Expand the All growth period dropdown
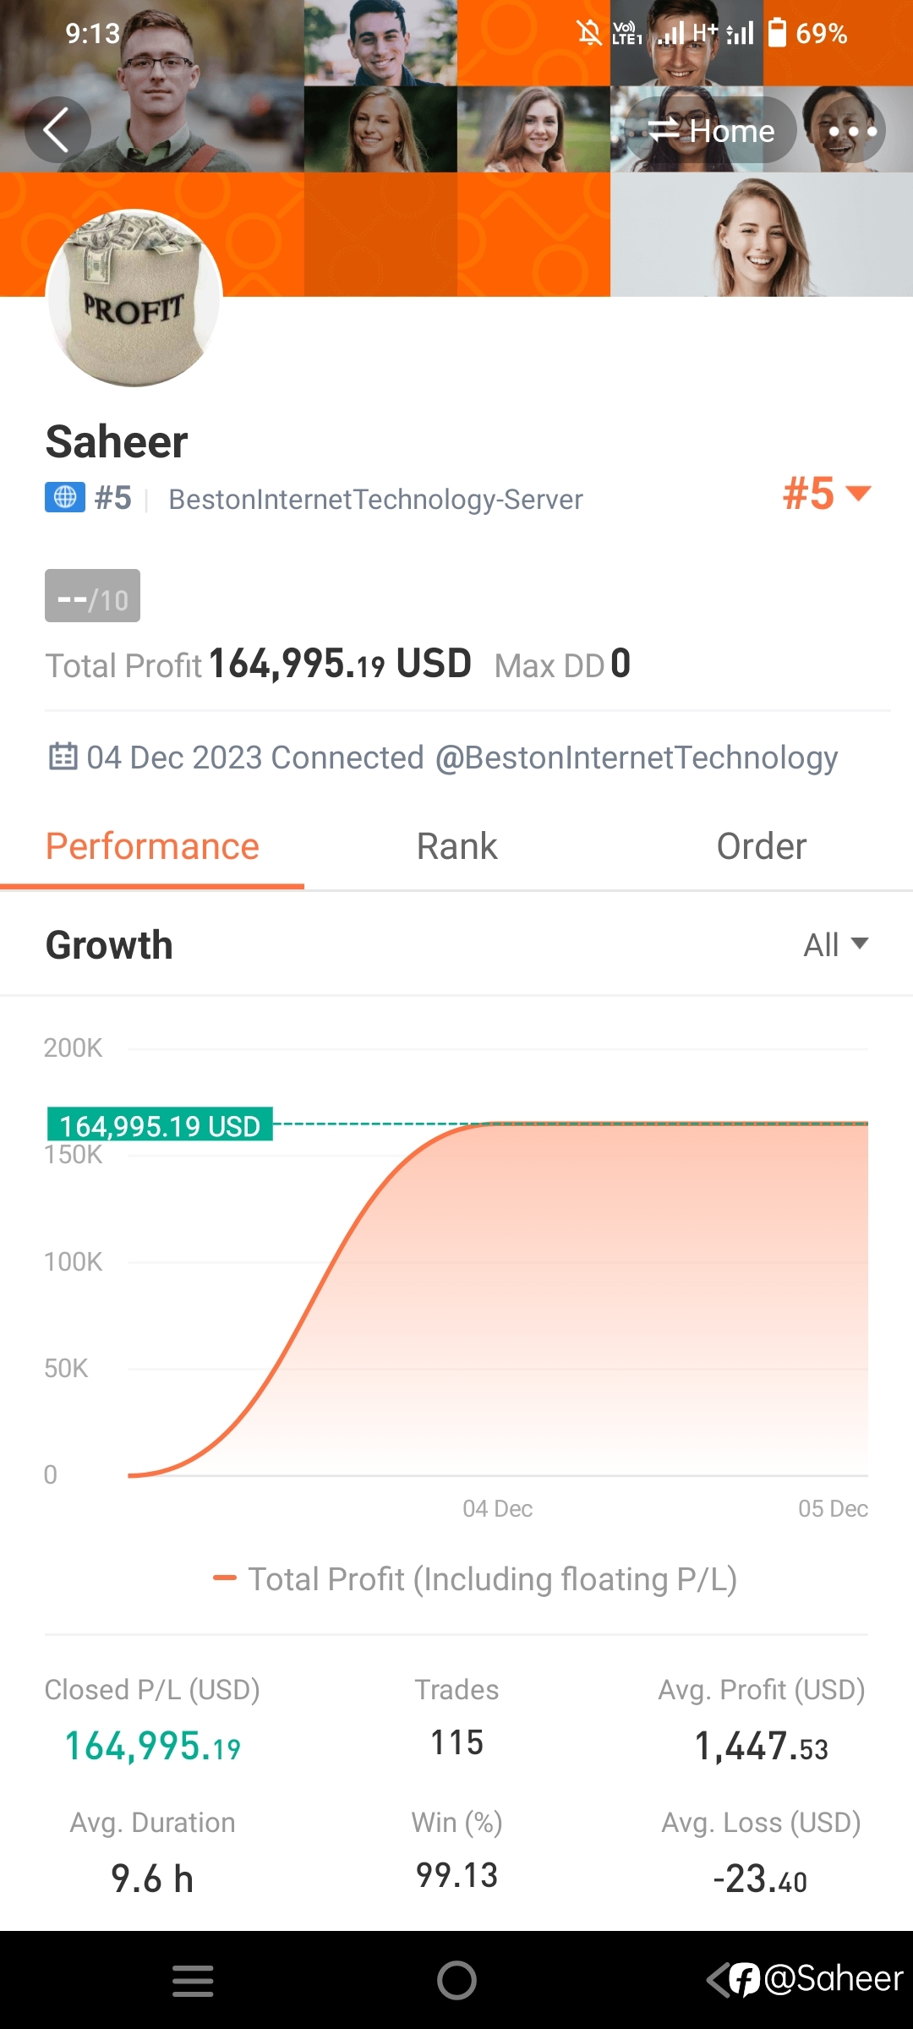The height and width of the screenshot is (2029, 913). pyautogui.click(x=835, y=944)
